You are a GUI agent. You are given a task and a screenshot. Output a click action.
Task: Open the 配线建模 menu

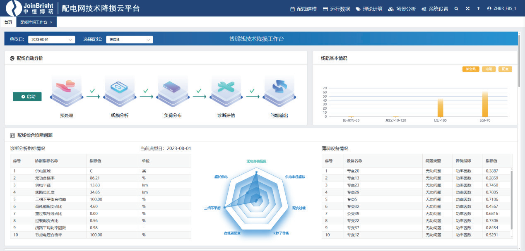303,9
